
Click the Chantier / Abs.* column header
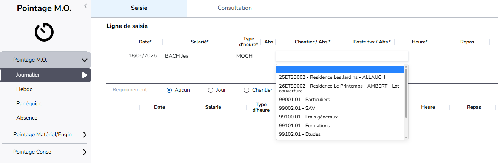click(x=313, y=42)
